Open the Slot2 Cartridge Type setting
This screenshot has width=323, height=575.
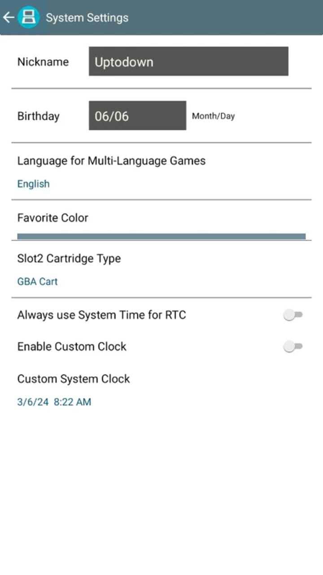tap(69, 259)
